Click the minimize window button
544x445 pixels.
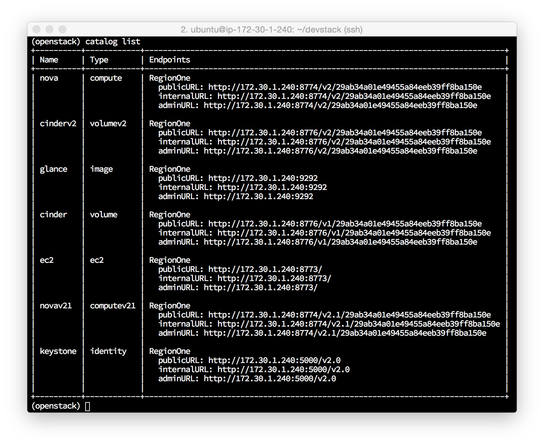49,30
